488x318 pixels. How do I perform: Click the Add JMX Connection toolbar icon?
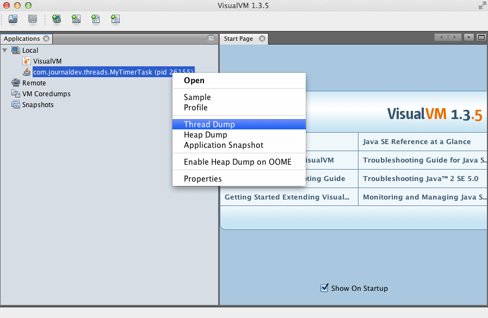(x=76, y=19)
